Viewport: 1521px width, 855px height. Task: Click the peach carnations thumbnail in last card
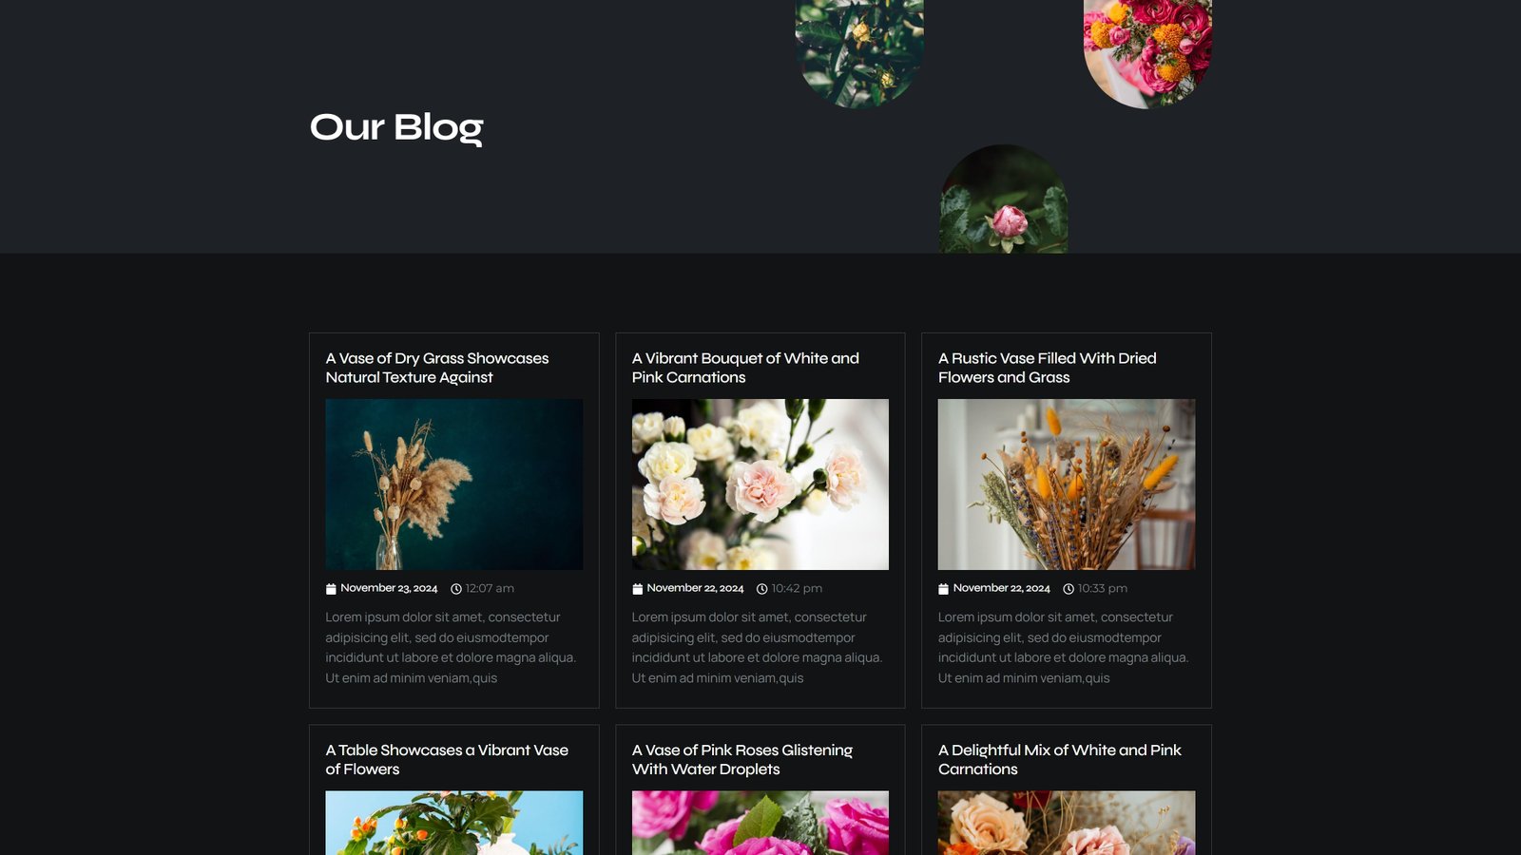coord(1067,823)
